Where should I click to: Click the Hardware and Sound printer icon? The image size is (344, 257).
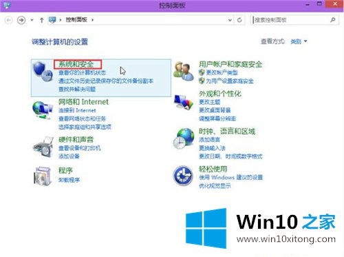[x=43, y=147]
